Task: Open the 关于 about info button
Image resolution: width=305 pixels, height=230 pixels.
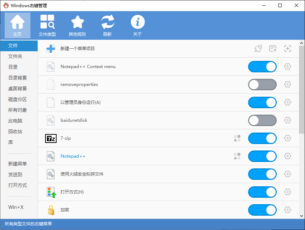Action: [x=137, y=25]
